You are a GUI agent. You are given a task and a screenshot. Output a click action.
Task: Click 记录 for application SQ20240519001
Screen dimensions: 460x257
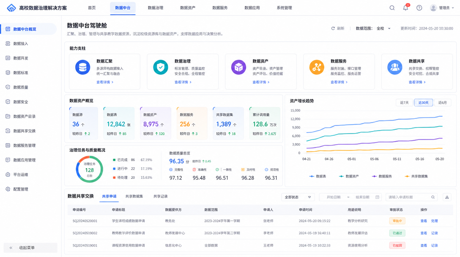(435, 246)
